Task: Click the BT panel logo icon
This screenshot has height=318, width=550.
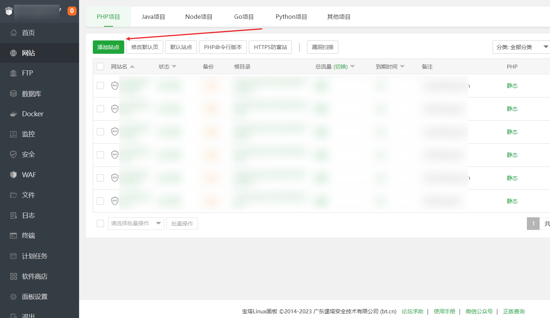Action: 9,11
